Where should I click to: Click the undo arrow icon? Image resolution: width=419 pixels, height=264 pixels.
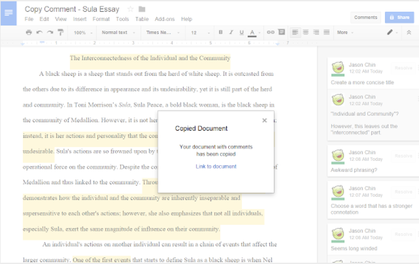tap(40, 32)
